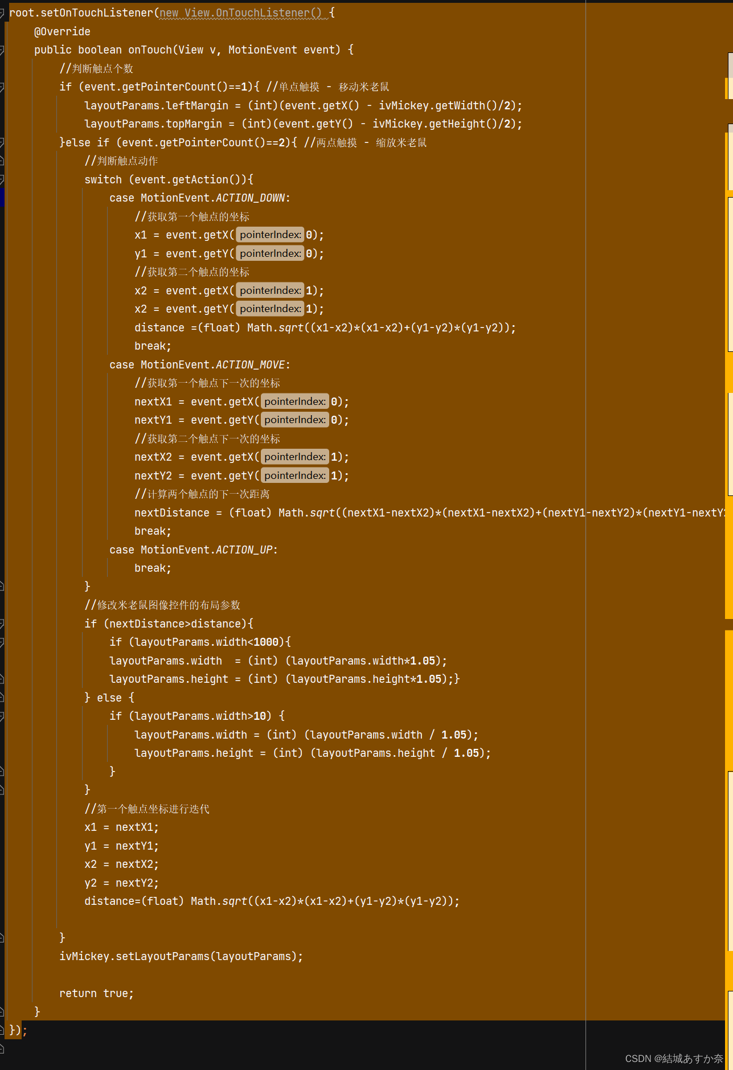Click layoutParams.height*1.05 assignment line
Image resolution: width=733 pixels, height=1070 pixels.
tap(285, 679)
